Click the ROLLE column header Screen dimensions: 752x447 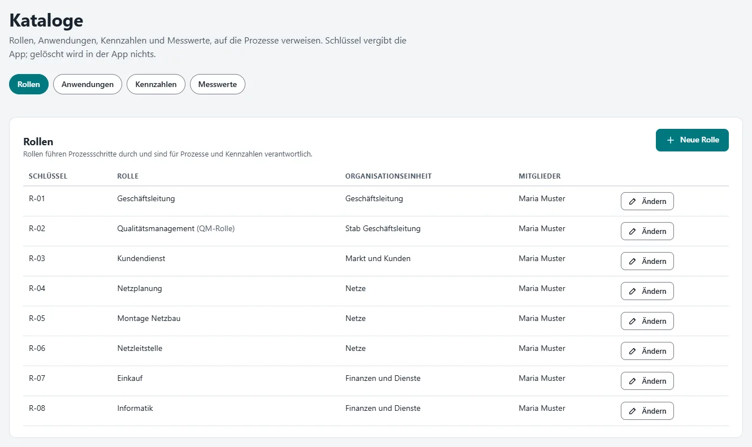tap(128, 176)
